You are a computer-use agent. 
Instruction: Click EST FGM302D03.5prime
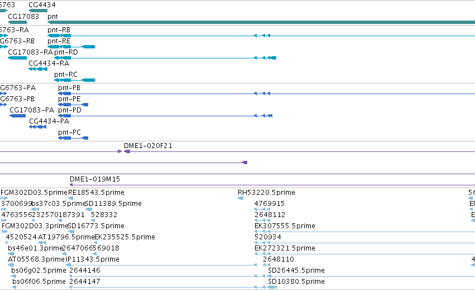(x=4, y=198)
